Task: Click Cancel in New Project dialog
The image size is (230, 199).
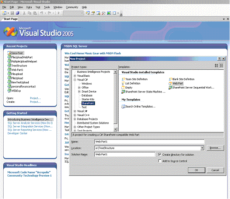Action: [215, 170]
